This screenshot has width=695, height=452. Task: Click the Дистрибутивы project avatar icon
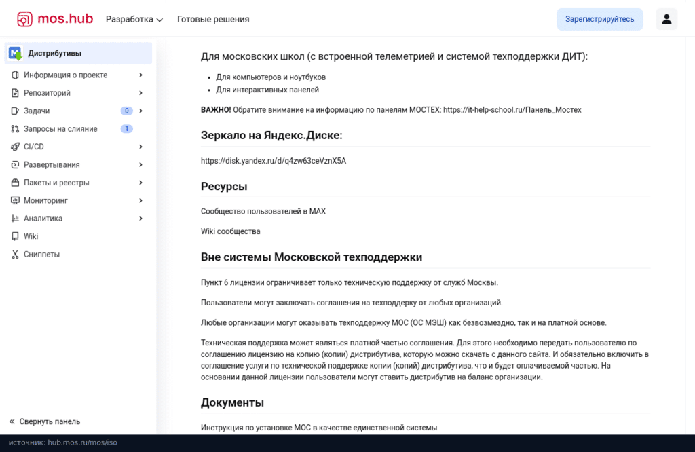pos(16,53)
